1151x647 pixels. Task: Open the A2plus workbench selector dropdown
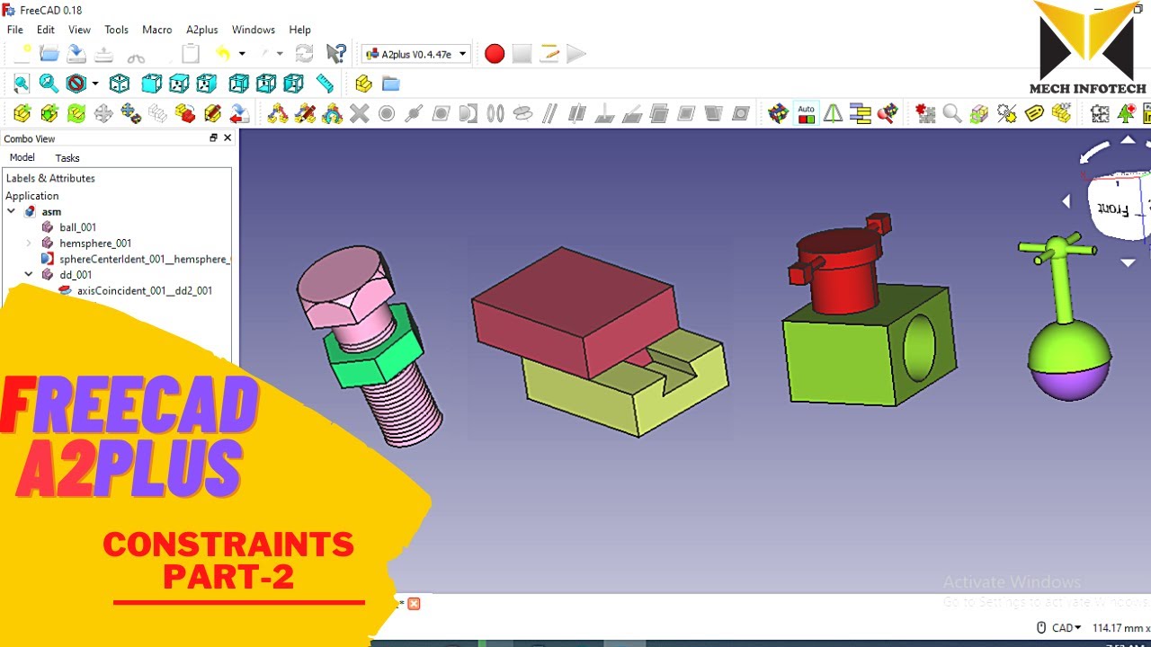(416, 54)
